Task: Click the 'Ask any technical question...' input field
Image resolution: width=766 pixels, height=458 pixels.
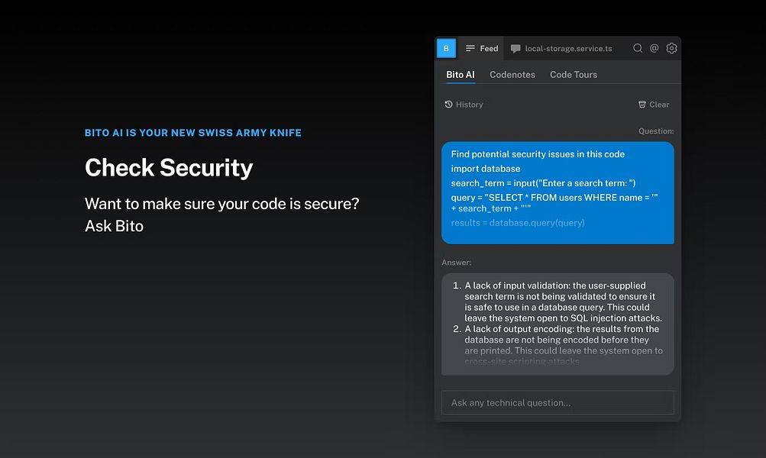Action: point(558,402)
